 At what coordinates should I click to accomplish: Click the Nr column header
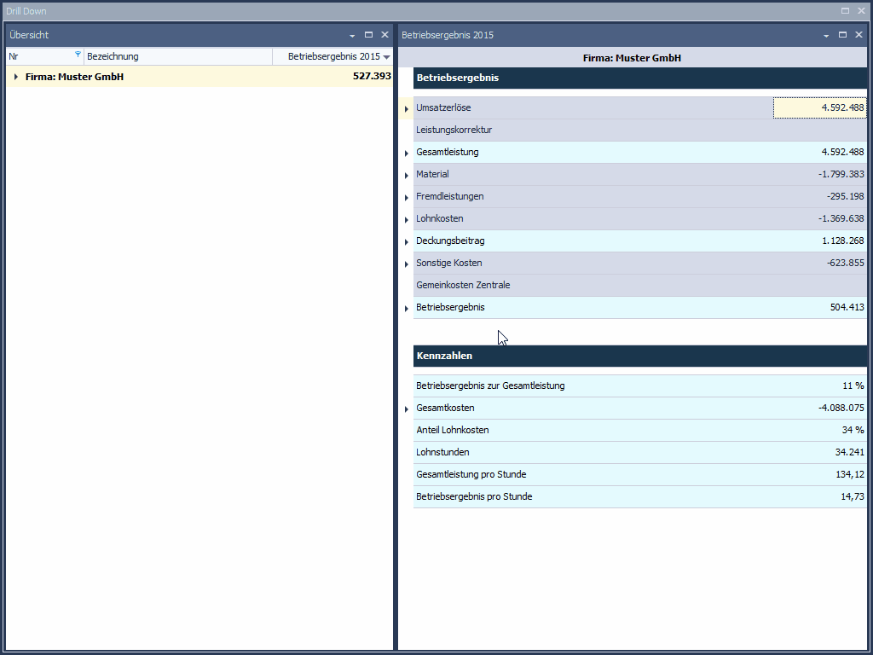click(38, 56)
